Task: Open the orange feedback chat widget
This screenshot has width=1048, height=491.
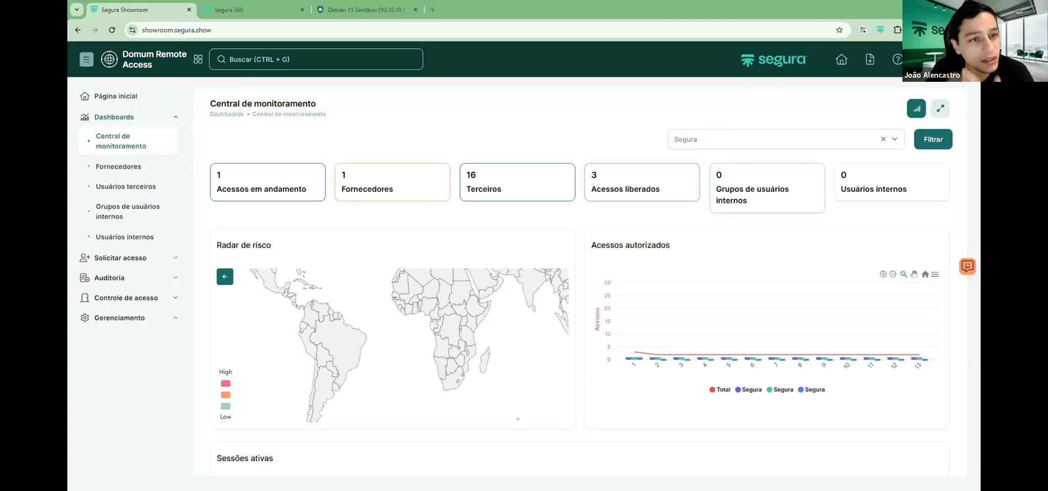Action: 967,266
